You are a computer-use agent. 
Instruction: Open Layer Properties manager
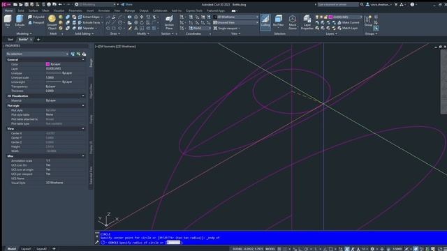[x=307, y=22]
